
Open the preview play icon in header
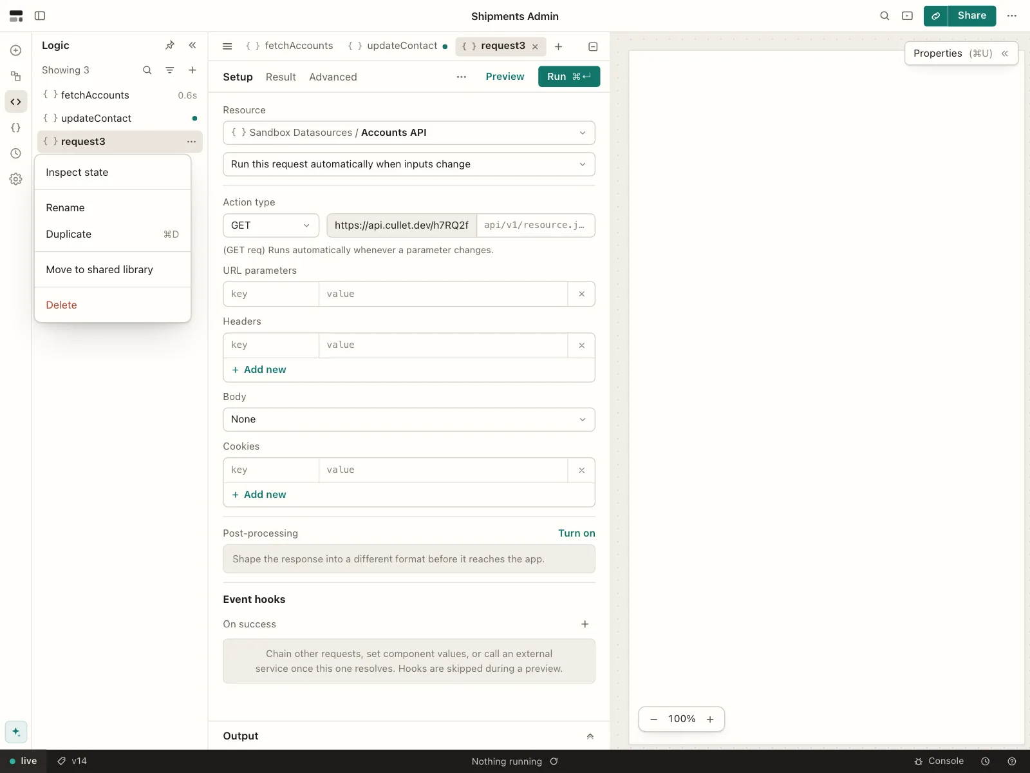tap(907, 15)
